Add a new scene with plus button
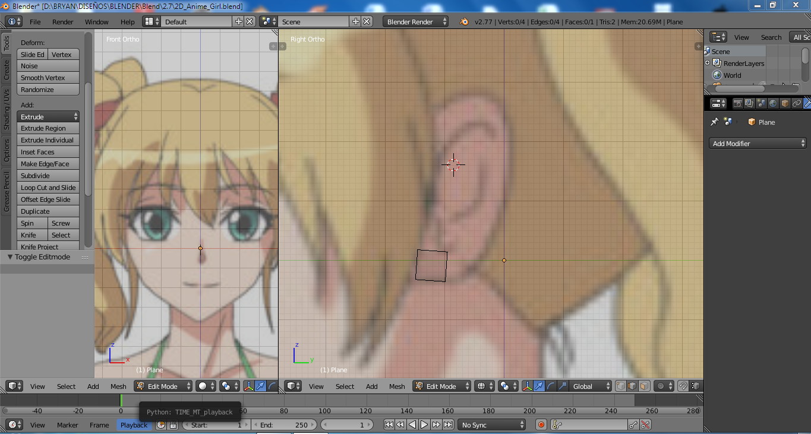 click(x=356, y=21)
